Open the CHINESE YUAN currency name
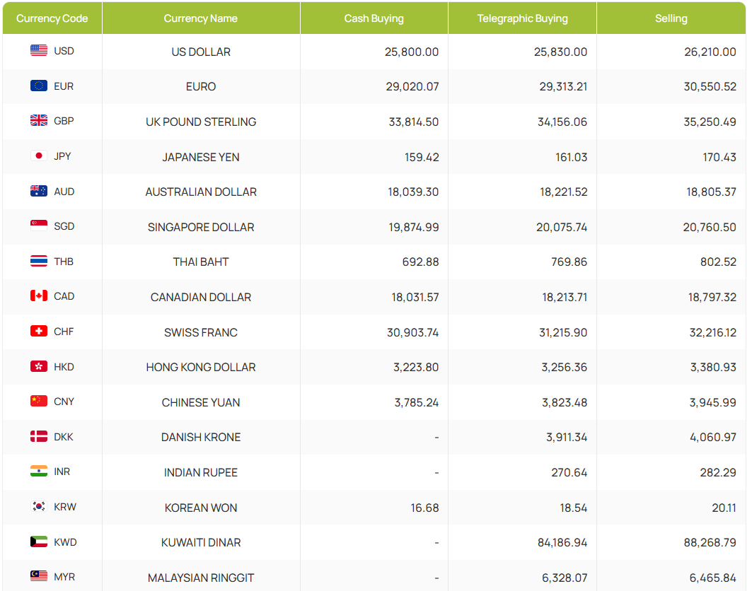752x591 pixels. pyautogui.click(x=201, y=403)
